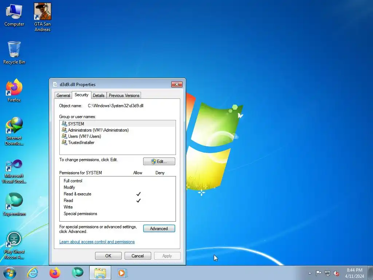Click the Special permissions row
Image resolution: width=373 pixels, height=280 pixels.
coord(118,214)
